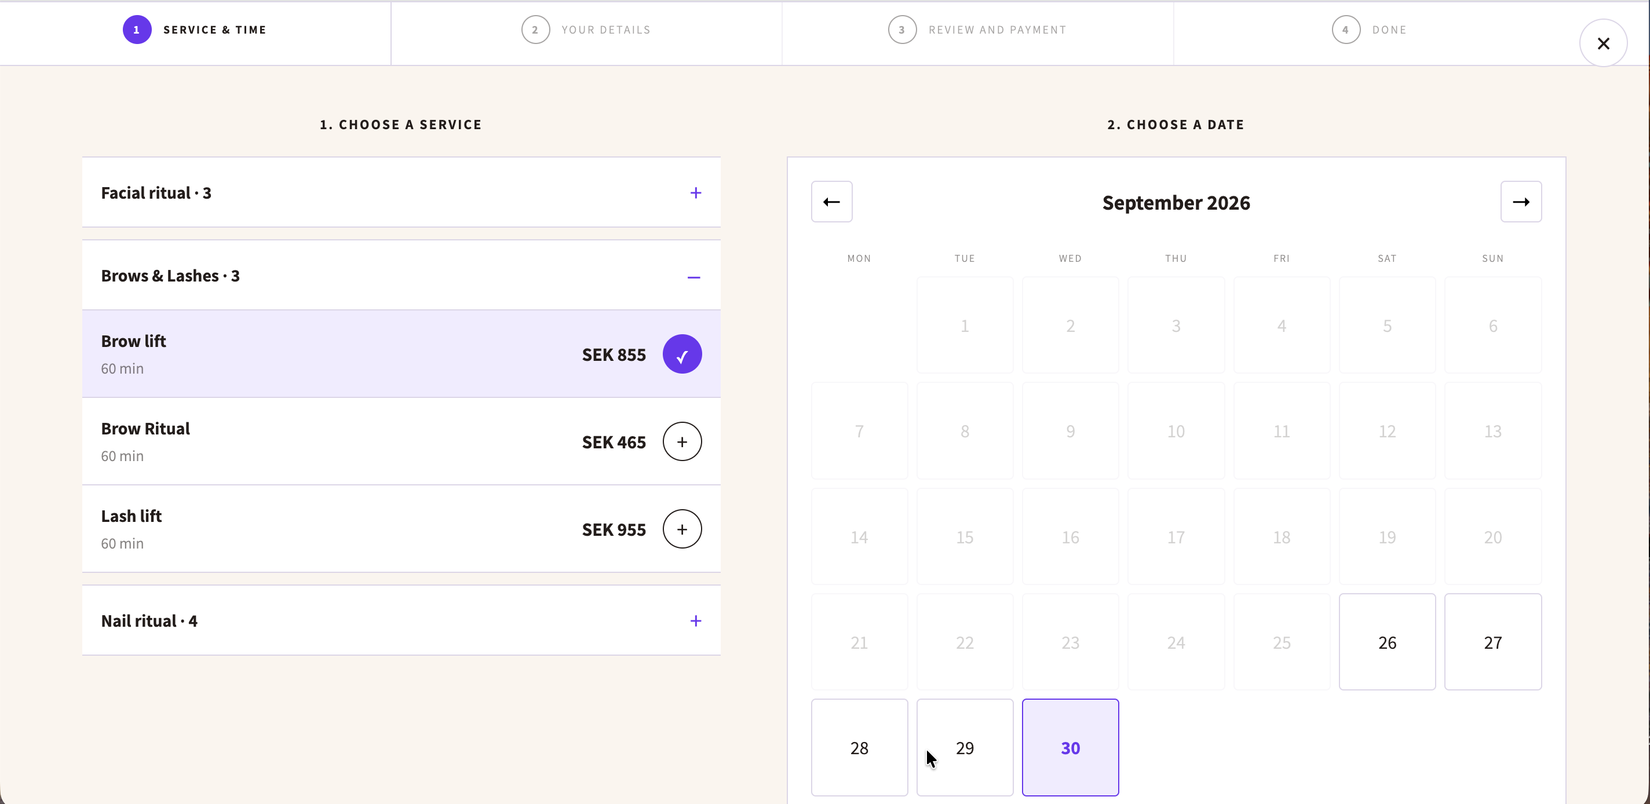This screenshot has height=804, width=1650.
Task: Close the booking dialog with X
Action: point(1603,43)
